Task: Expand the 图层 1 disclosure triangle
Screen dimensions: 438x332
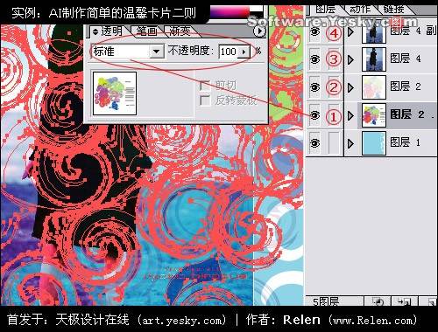Action: (350, 143)
